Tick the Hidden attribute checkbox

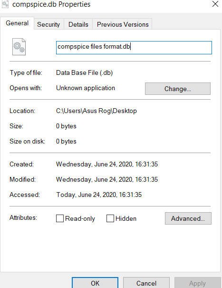coord(110,218)
